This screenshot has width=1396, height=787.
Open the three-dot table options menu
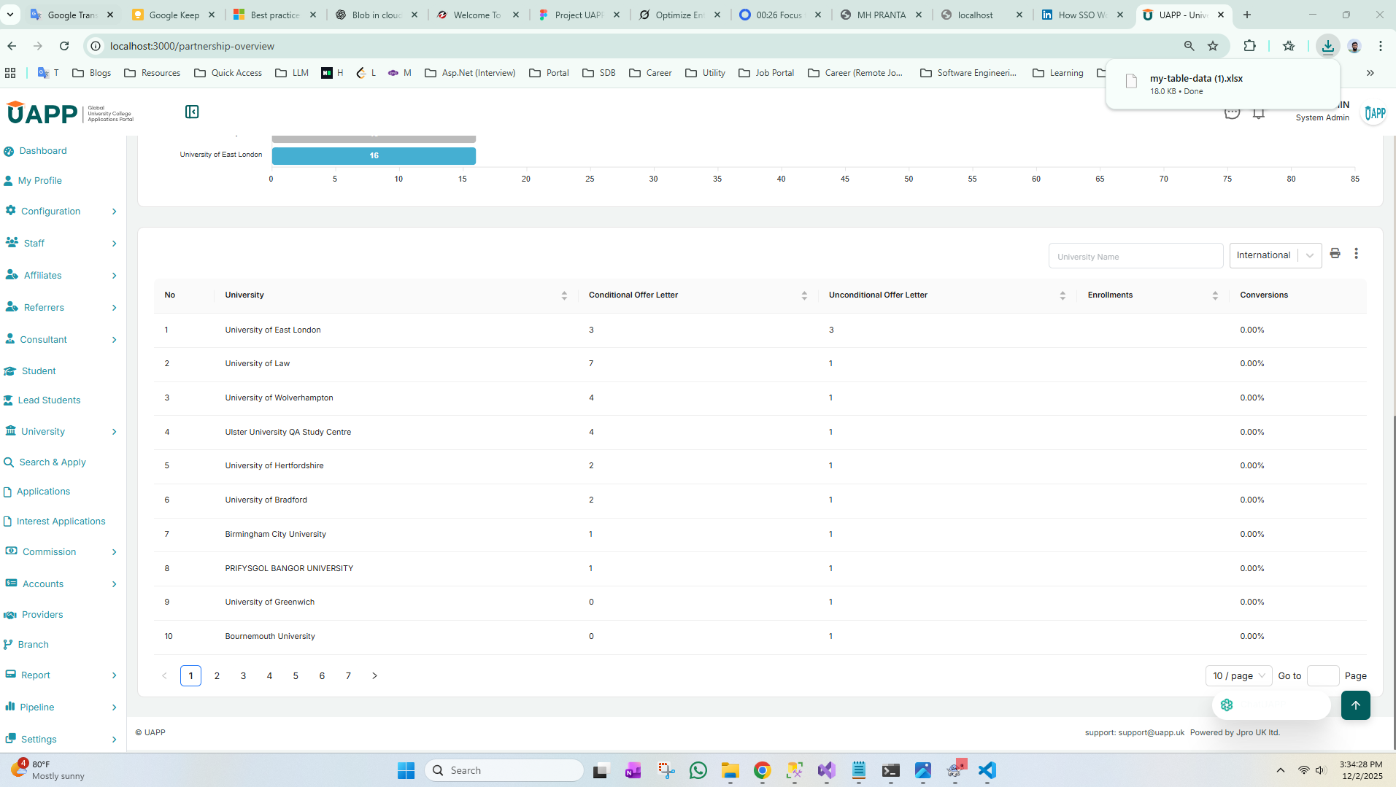coord(1357,254)
